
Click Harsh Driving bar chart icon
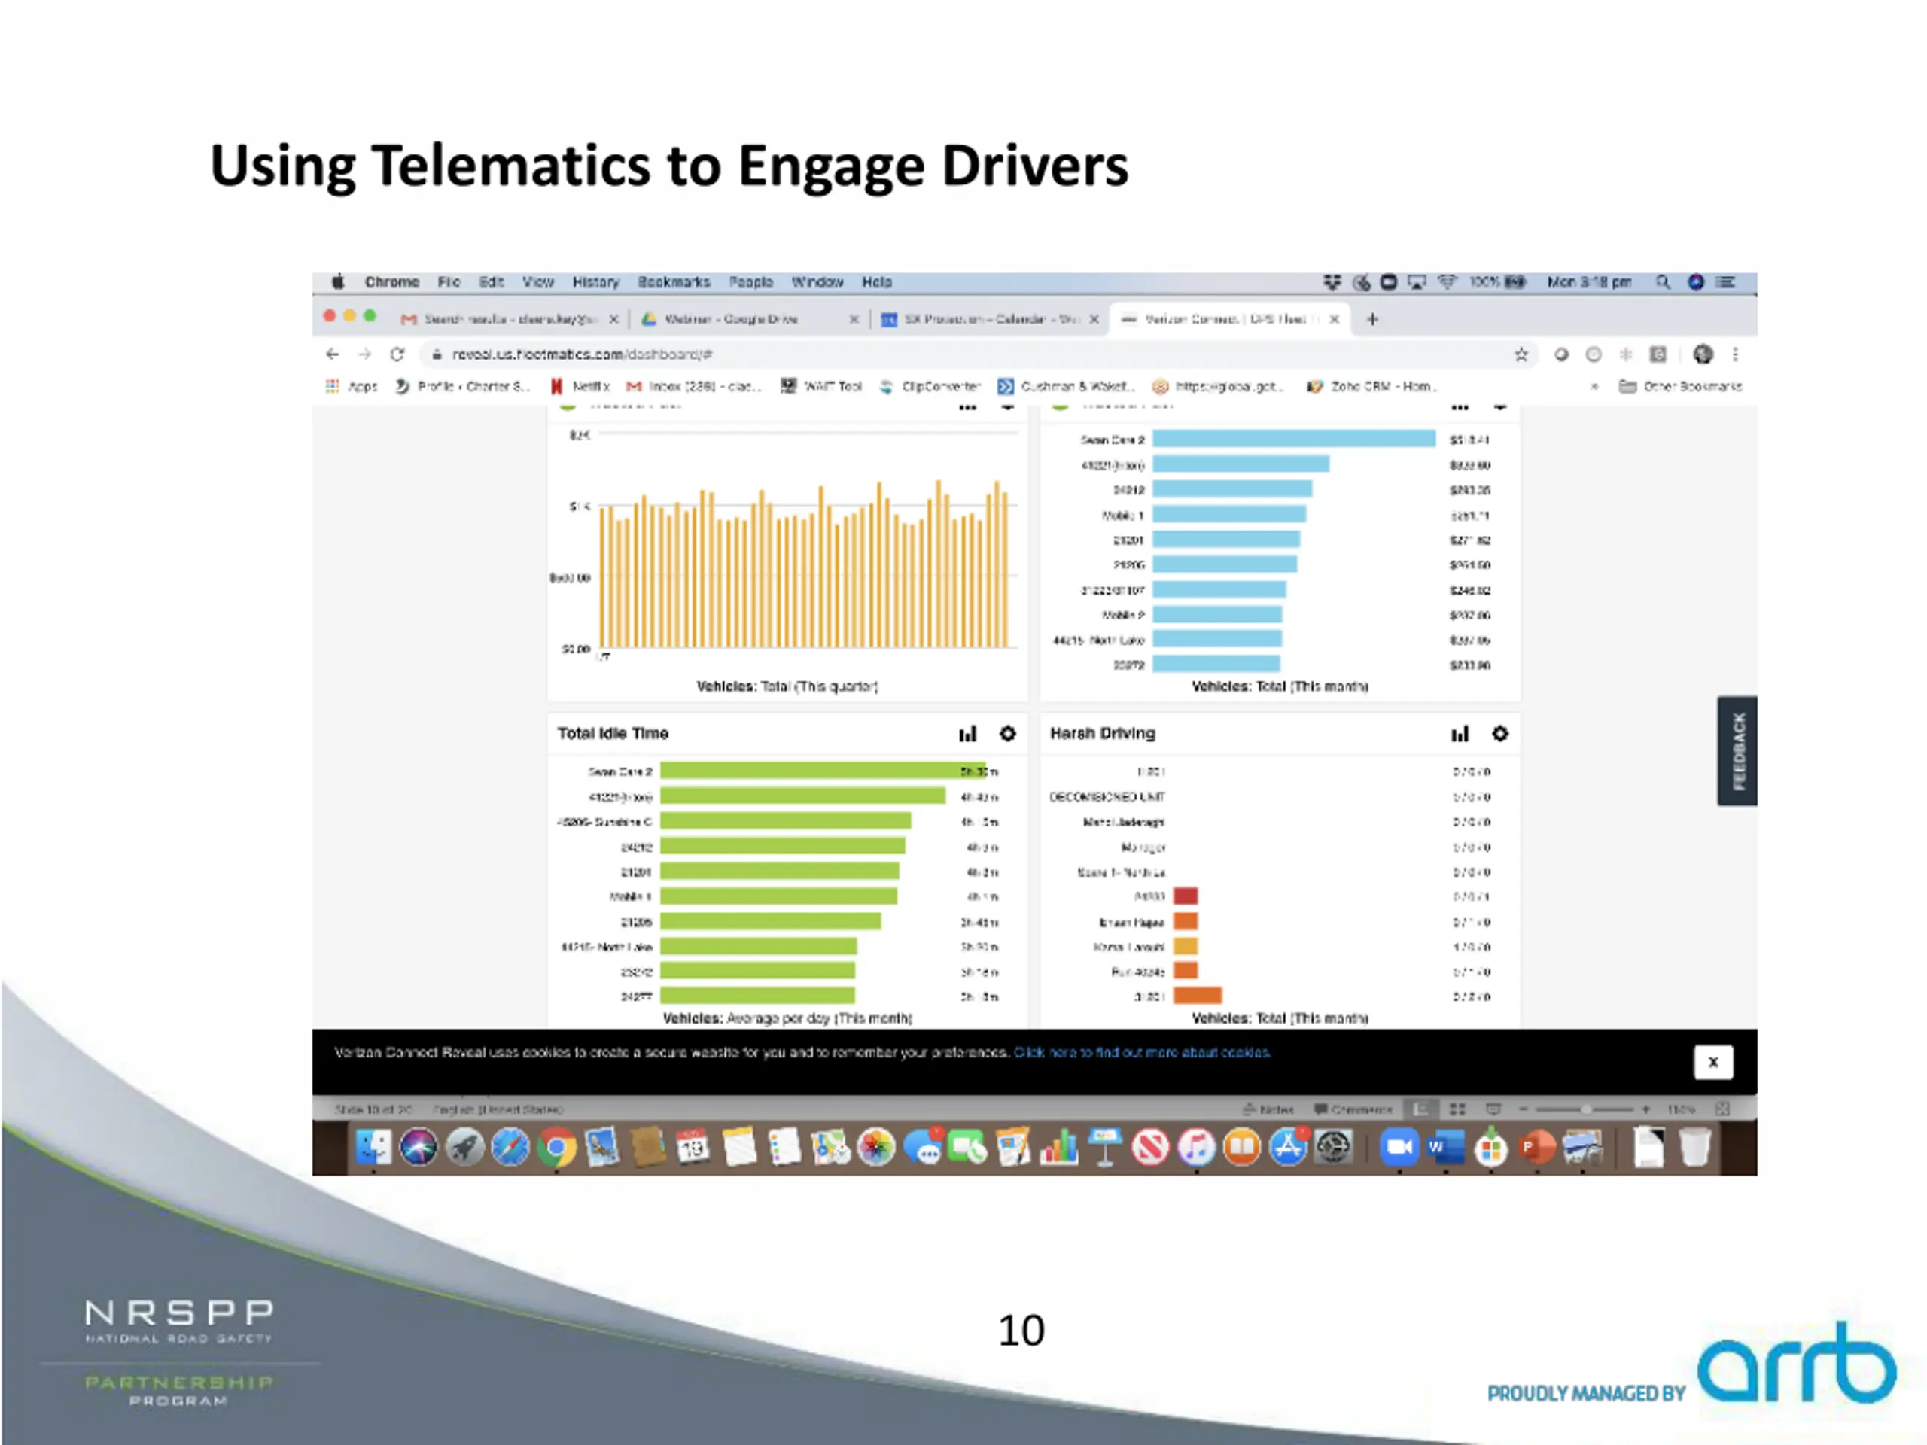[x=1460, y=733]
